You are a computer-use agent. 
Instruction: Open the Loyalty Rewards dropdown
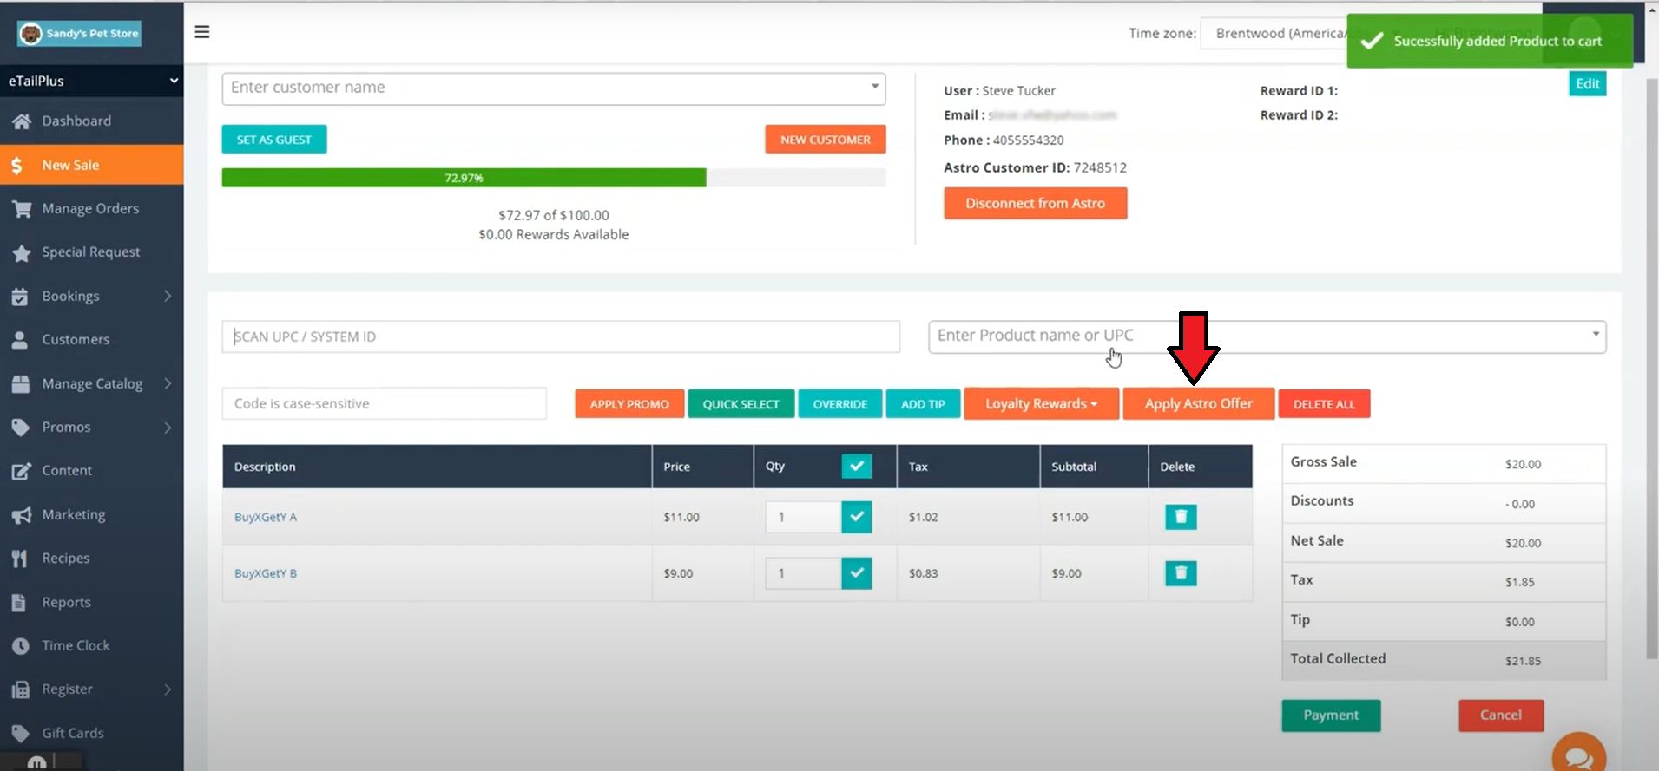tap(1040, 404)
